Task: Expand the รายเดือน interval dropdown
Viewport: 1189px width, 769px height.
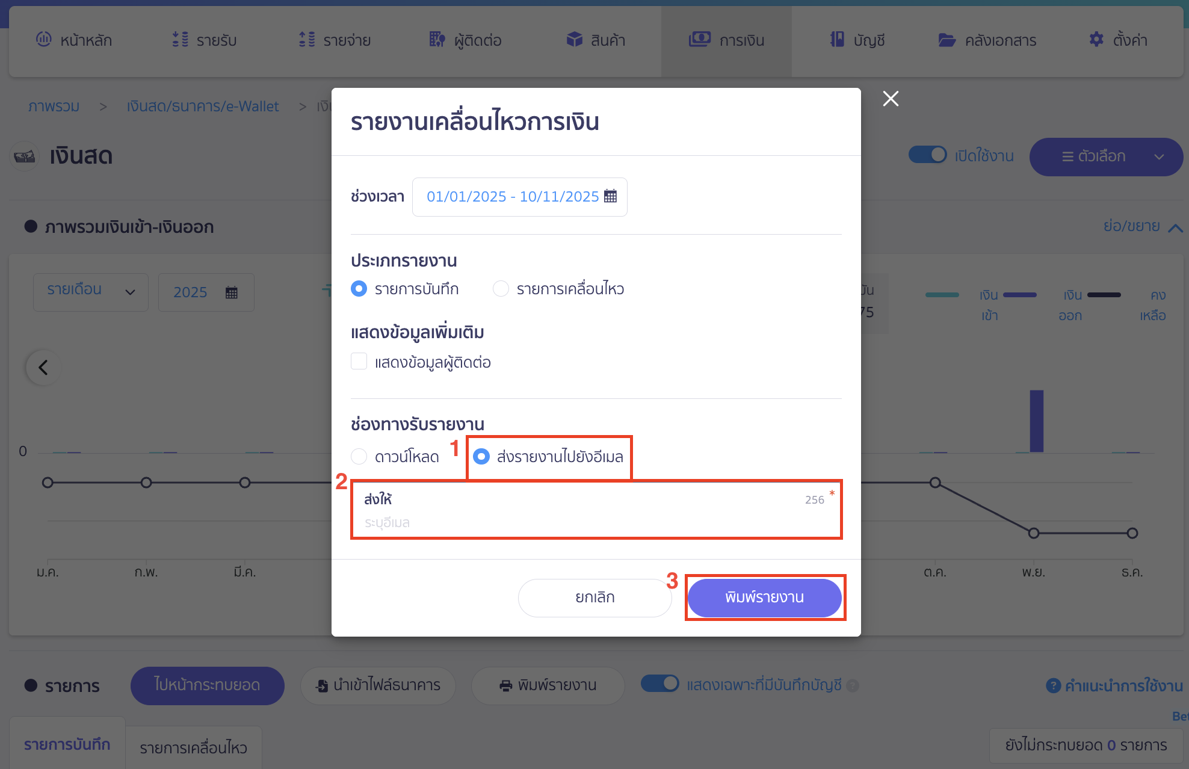Action: point(90,292)
